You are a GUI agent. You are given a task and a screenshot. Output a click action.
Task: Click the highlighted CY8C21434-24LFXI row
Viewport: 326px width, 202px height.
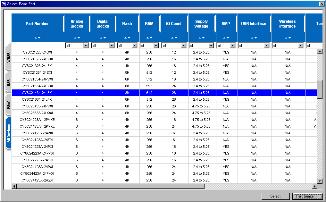click(164, 93)
